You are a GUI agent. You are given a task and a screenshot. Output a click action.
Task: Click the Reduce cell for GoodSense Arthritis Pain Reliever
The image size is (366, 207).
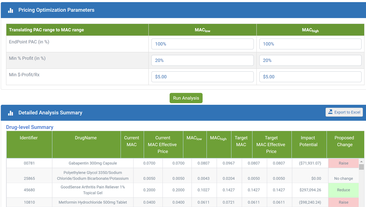(343, 190)
